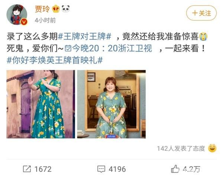
Task: Click the crown membership icon
Action: (56, 9)
